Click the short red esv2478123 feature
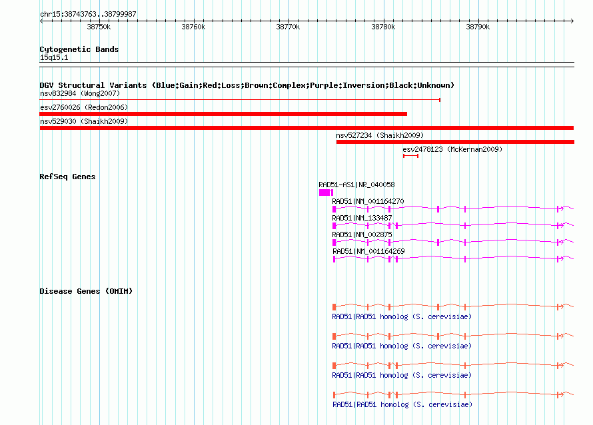593x425 pixels. click(410, 156)
